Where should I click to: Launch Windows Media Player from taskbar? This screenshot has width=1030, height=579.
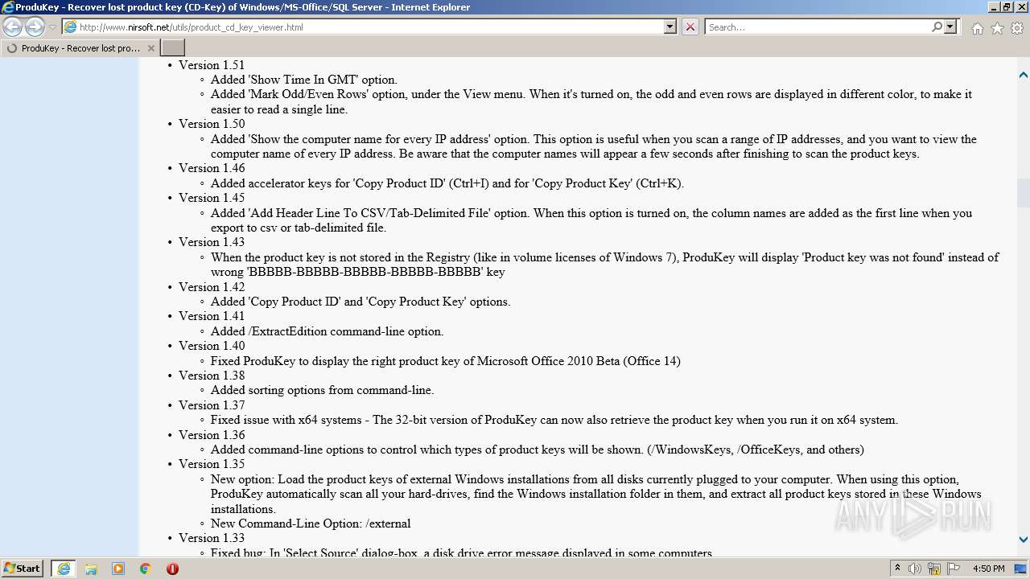tap(118, 569)
